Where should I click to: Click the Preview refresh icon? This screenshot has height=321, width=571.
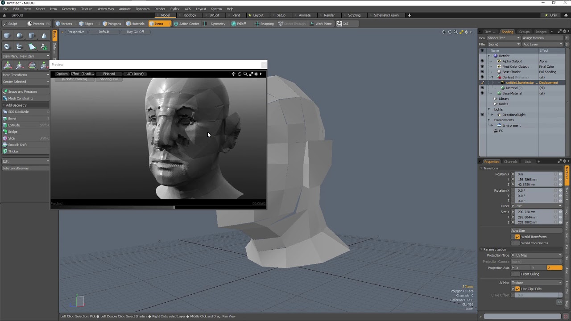tap(239, 74)
